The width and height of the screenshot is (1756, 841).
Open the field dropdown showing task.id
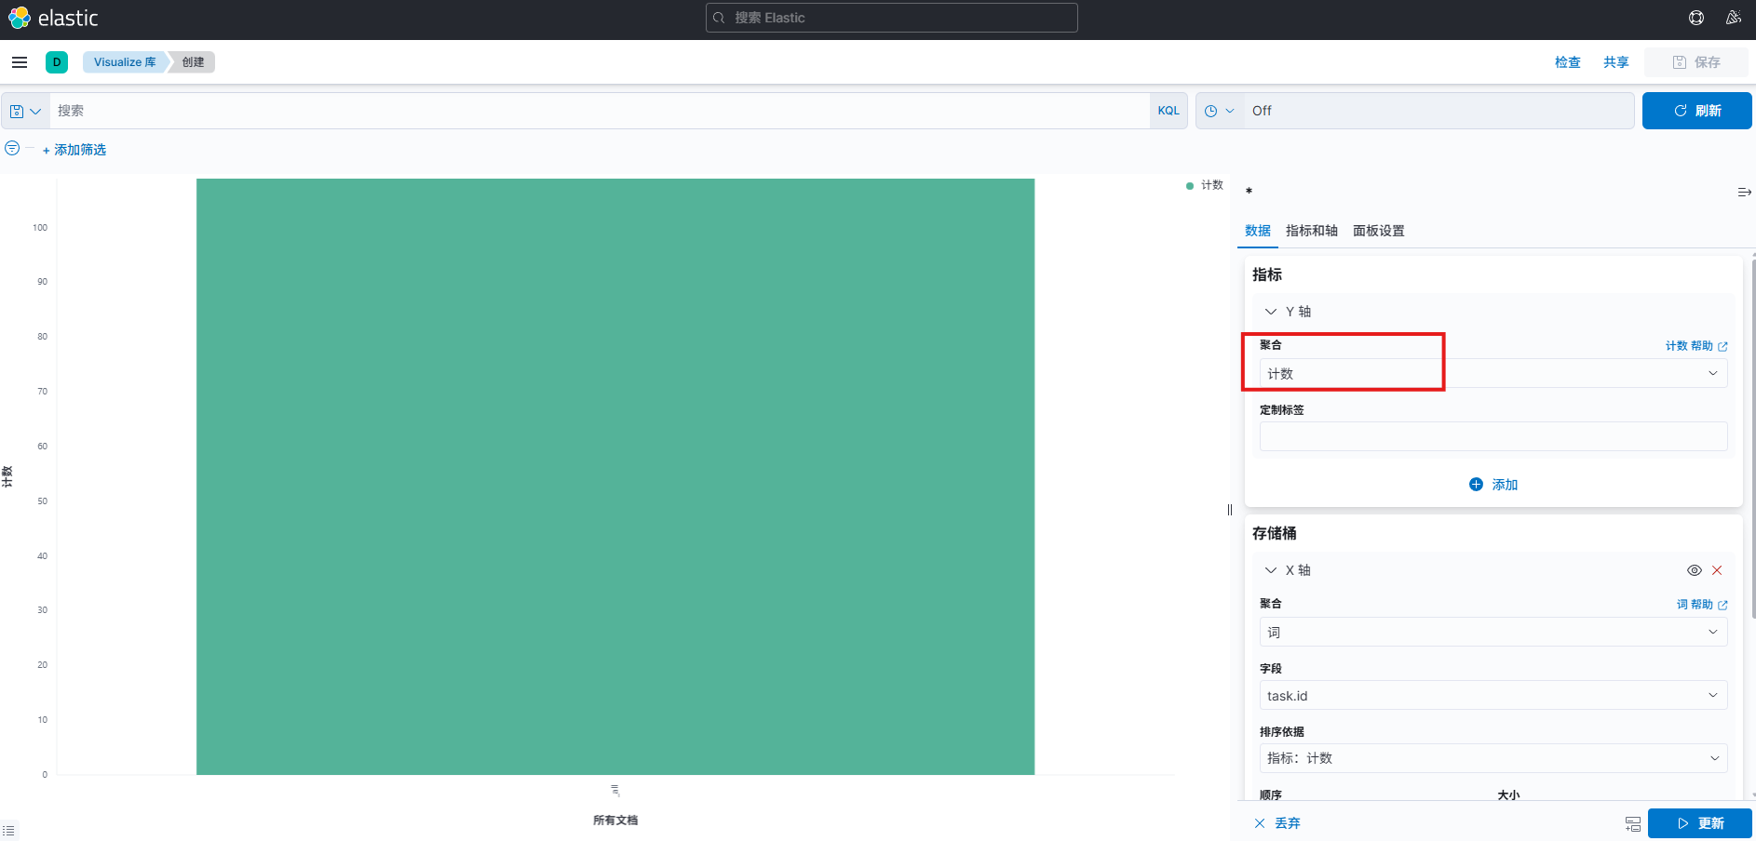tap(1493, 696)
